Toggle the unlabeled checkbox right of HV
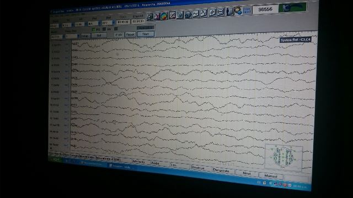This screenshot has height=198, width=353. (x=116, y=29)
